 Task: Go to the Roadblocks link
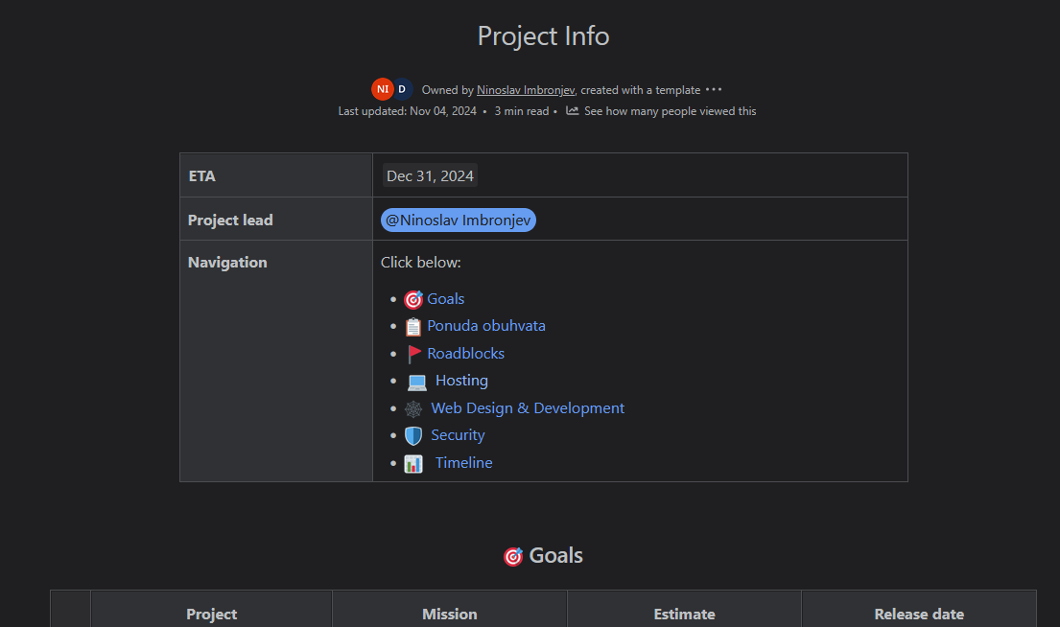[466, 354]
